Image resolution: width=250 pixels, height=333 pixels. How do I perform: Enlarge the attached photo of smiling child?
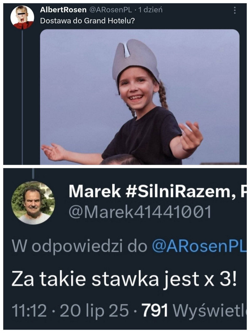click(140, 97)
